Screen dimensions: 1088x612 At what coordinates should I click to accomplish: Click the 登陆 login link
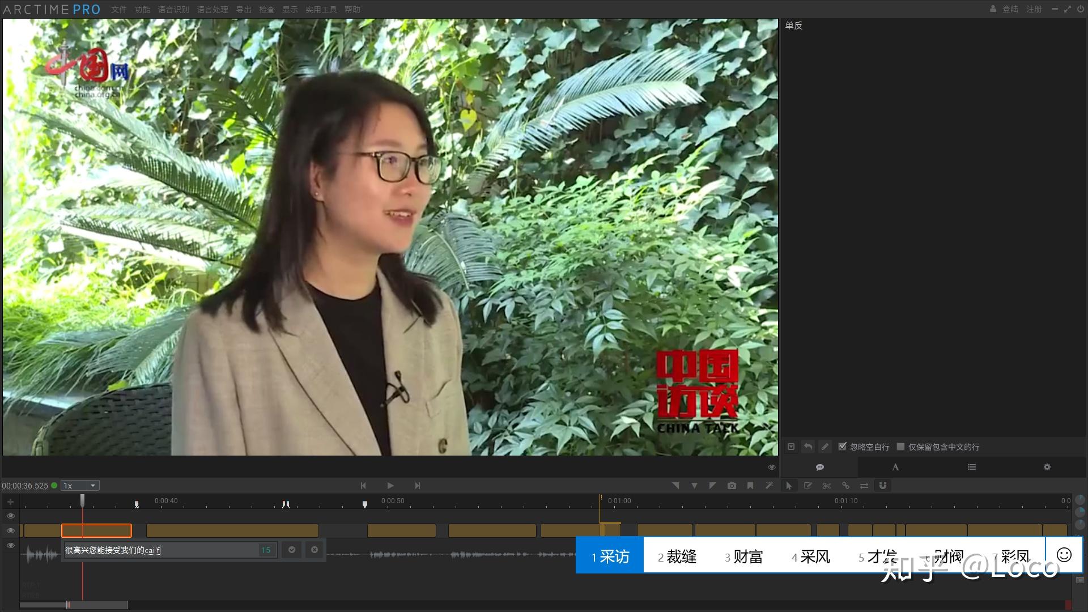(x=1010, y=9)
